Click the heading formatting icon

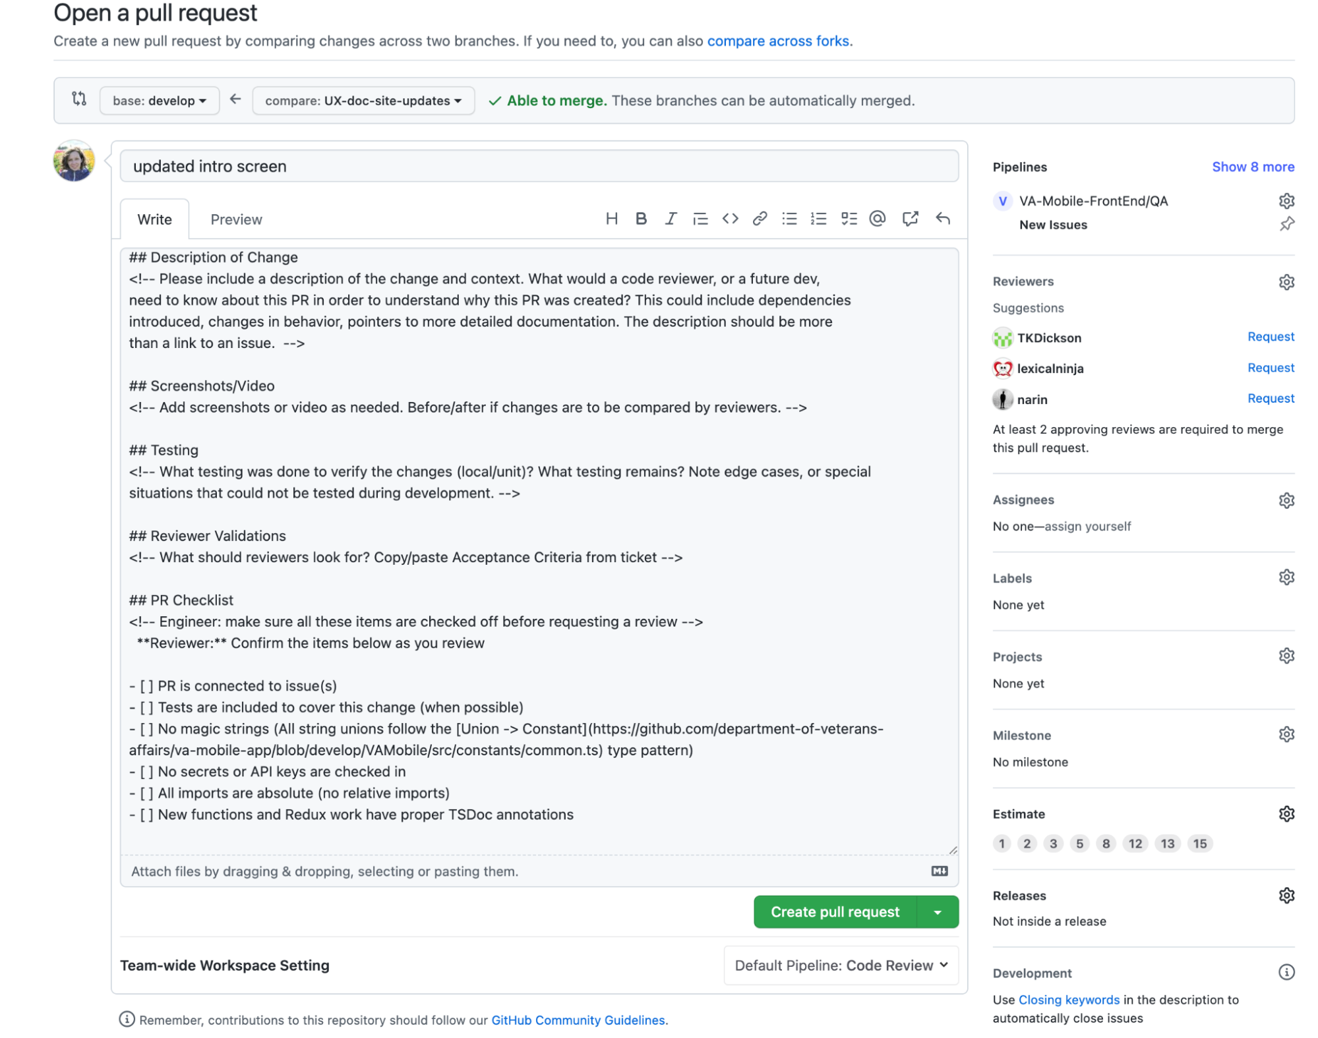coord(612,219)
